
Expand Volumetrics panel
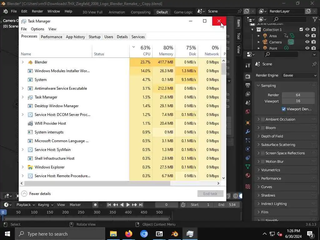(258, 170)
